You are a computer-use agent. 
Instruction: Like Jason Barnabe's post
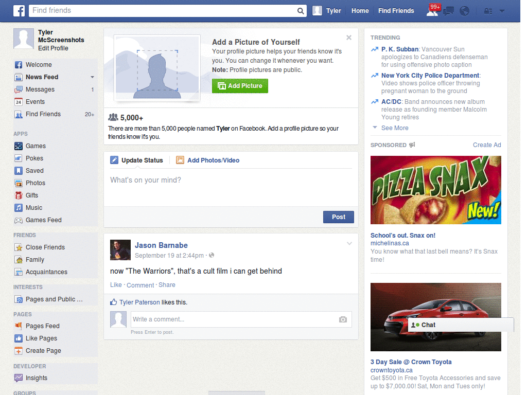[116, 285]
